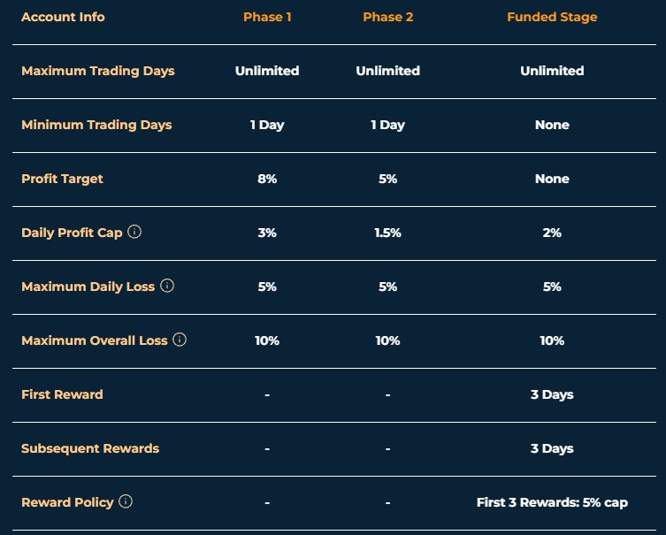
Task: Open the Maximum Daily Loss info tooltip icon
Action: click(x=167, y=286)
